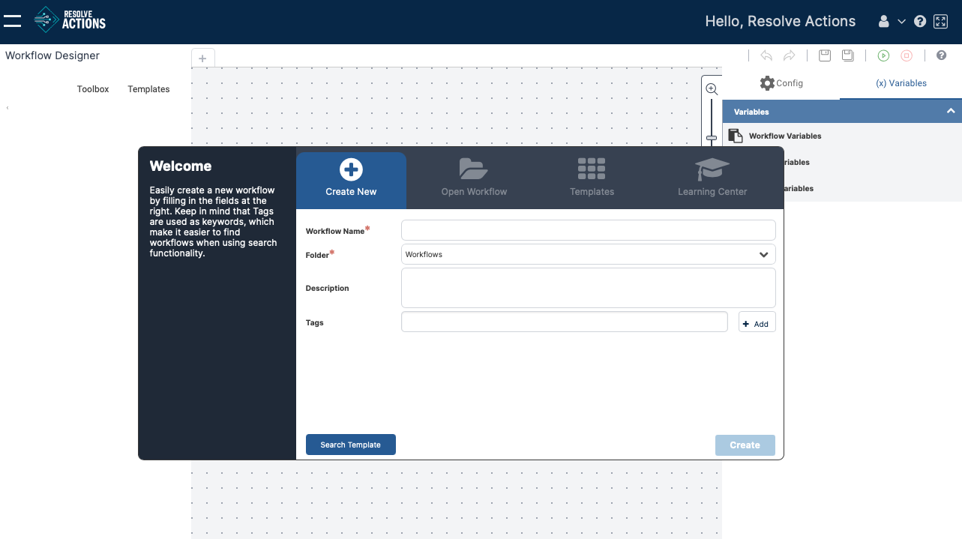Click the zoom magnifier icon on the canvas

point(711,88)
